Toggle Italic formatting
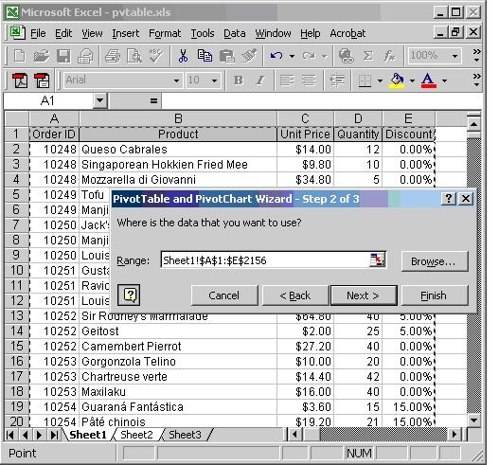The width and height of the screenshot is (499, 465). [x=260, y=80]
